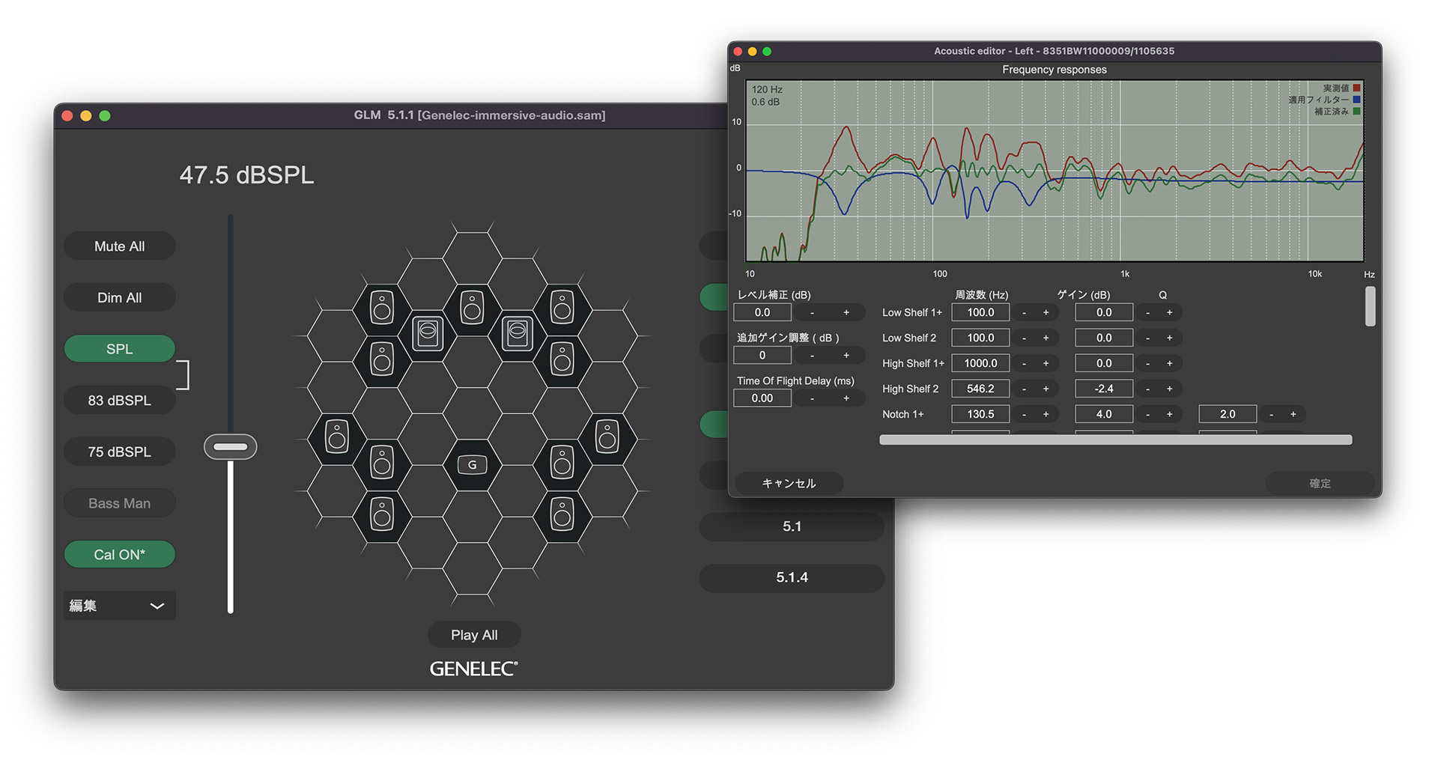Increase Time Of Flight Delay
The width and height of the screenshot is (1438, 778).
[x=846, y=398]
